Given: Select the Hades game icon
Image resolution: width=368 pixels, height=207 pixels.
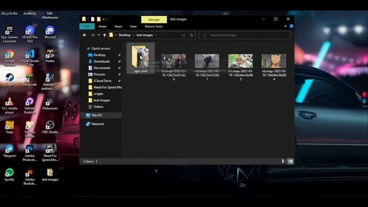Looking at the screenshot, I should pyautogui.click(x=50, y=56).
